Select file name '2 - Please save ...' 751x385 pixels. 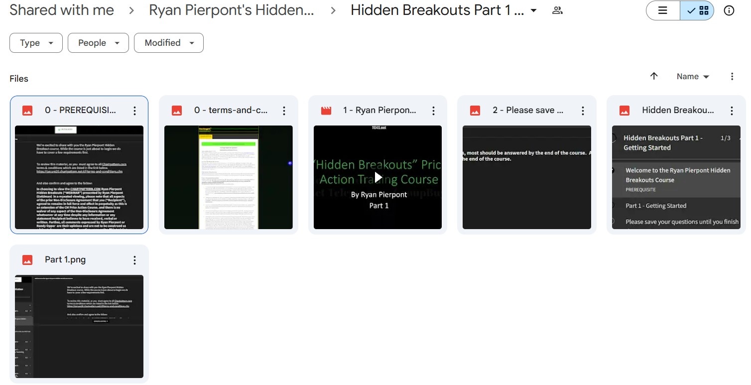tap(528, 111)
